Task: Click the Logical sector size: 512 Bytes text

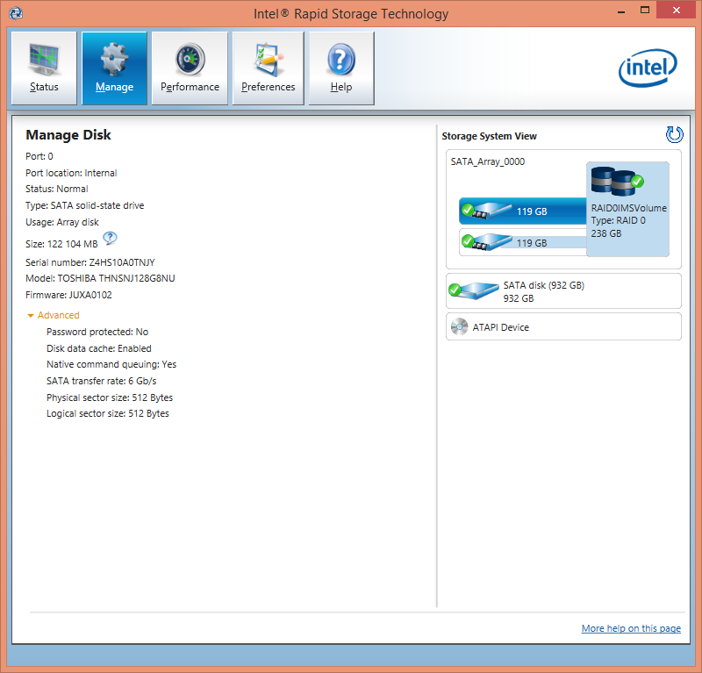Action: pyautogui.click(x=108, y=413)
